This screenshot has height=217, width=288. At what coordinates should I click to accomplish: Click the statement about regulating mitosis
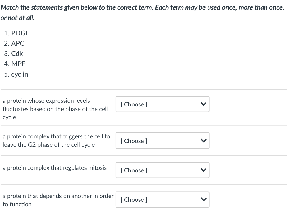click(x=55, y=167)
